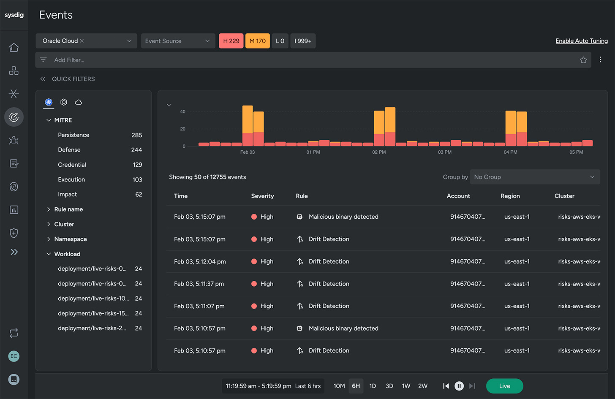Switch to the container hexagon filter icon
615x399 pixels.
[x=63, y=102]
